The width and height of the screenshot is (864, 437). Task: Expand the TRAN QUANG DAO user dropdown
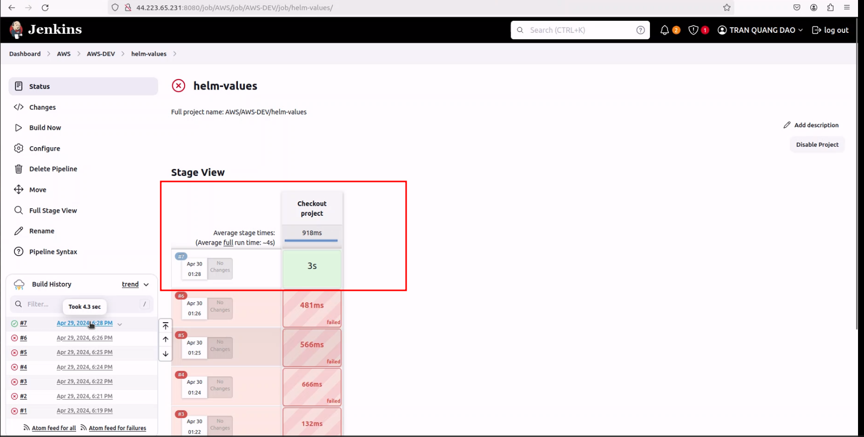click(x=800, y=30)
